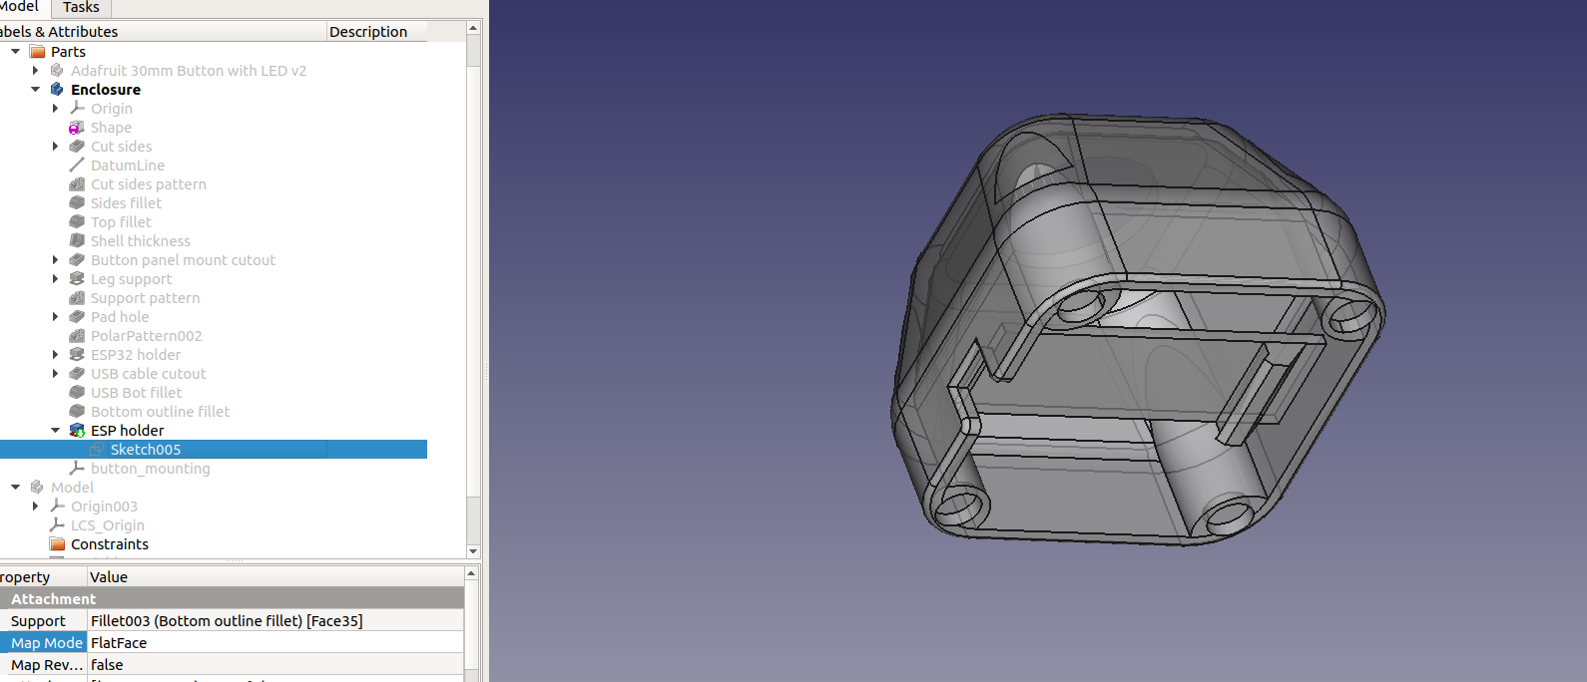Viewport: 1587px width, 682px height.
Task: Click the Support pattern icon
Action: pyautogui.click(x=77, y=298)
